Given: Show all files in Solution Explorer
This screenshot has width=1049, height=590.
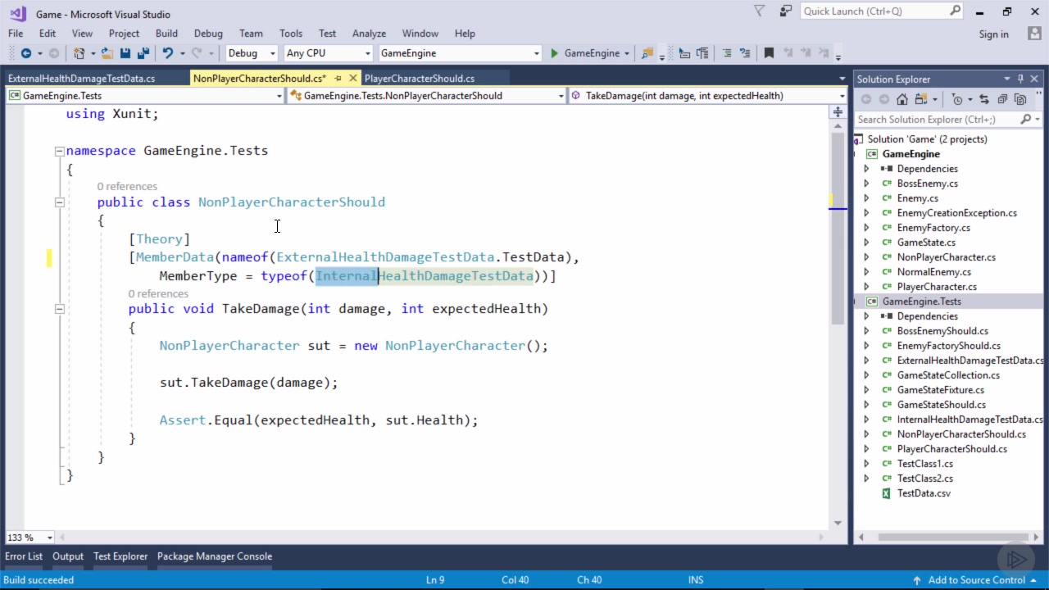Looking at the screenshot, I should tap(1021, 99).
